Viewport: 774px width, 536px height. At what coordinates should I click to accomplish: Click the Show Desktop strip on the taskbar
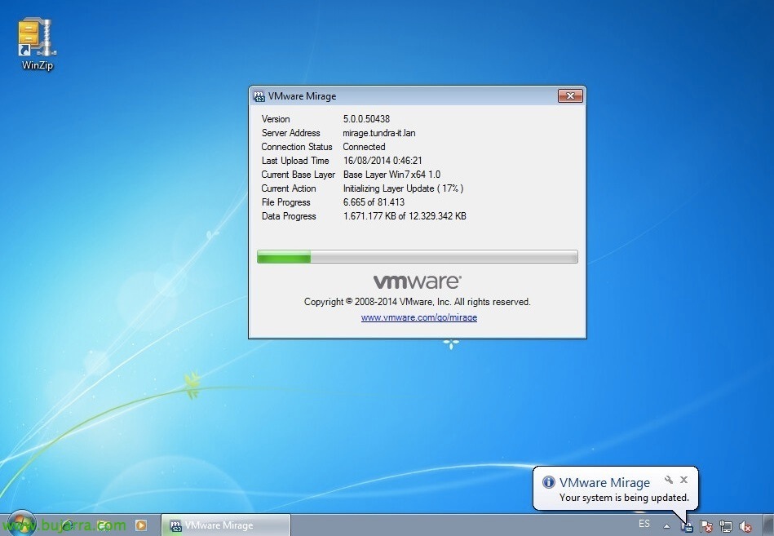[769, 525]
